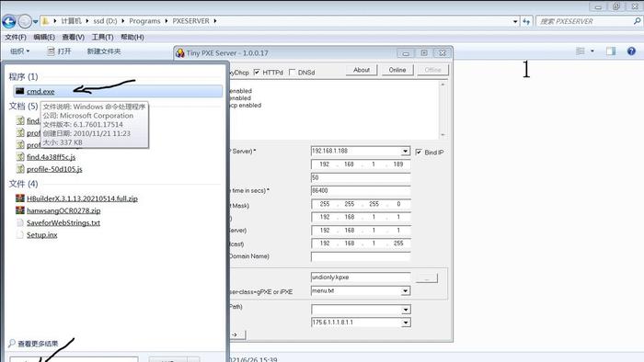The image size is (644, 362).
Task: Open the 帮助(H) menu
Action: pos(132,37)
